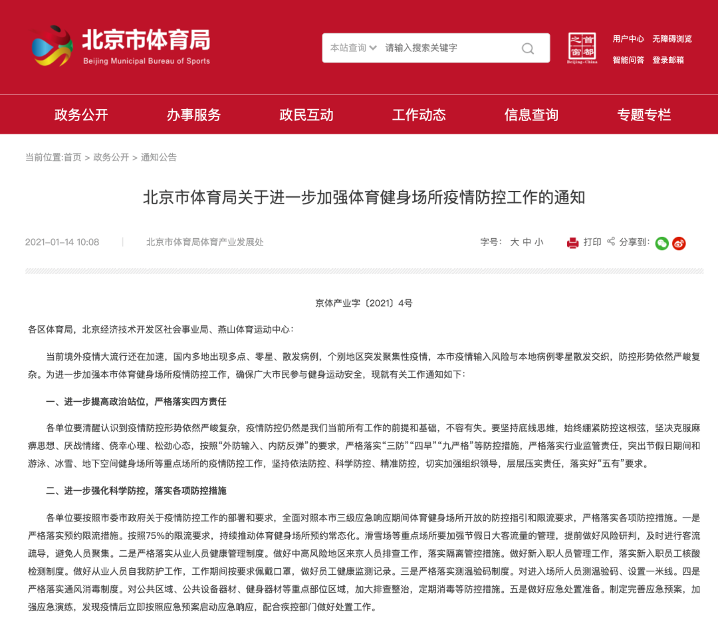Click the share symbol beside 分享到
The width and height of the screenshot is (718, 622).
[x=611, y=241]
